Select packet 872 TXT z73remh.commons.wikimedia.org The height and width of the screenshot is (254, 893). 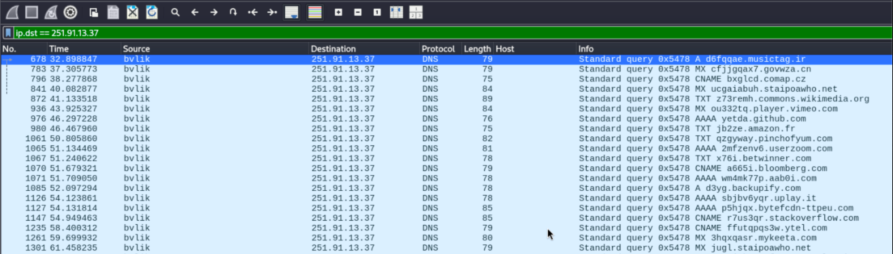(x=446, y=99)
